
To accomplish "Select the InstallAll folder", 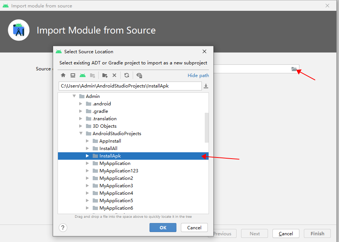I will tap(133, 148).
